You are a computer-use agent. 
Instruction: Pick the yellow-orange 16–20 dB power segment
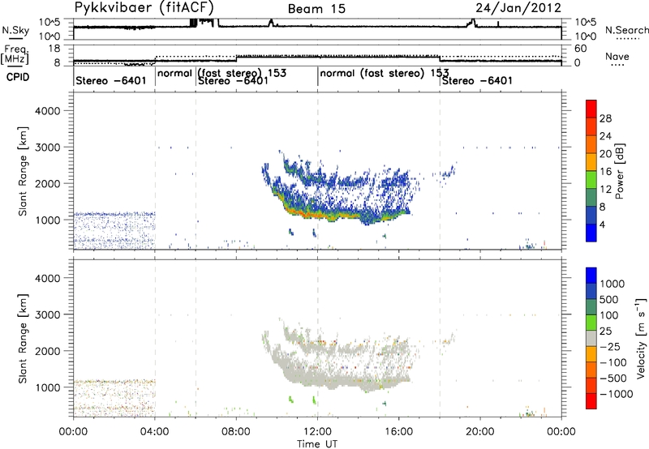point(591,162)
